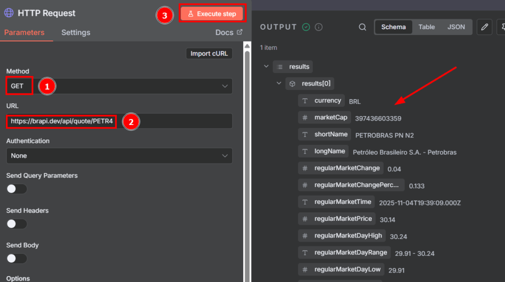Click the scroll up arrow of parameters panel
The width and height of the screenshot is (505, 282).
tap(247, 46)
